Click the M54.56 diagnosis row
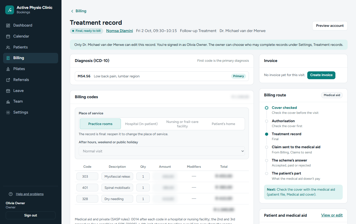The image size is (356, 224). coord(162,76)
